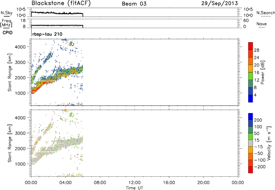
Task: Click the "08:00" time axis label
Action: coord(100,183)
